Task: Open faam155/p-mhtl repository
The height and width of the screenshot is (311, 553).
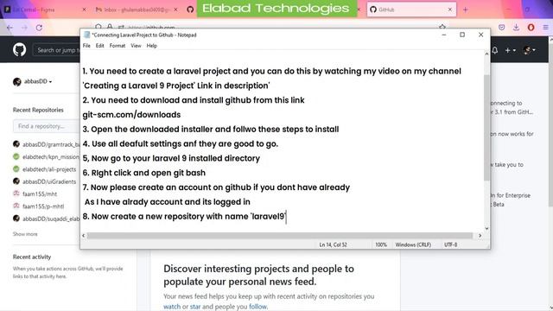Action: [x=43, y=206]
